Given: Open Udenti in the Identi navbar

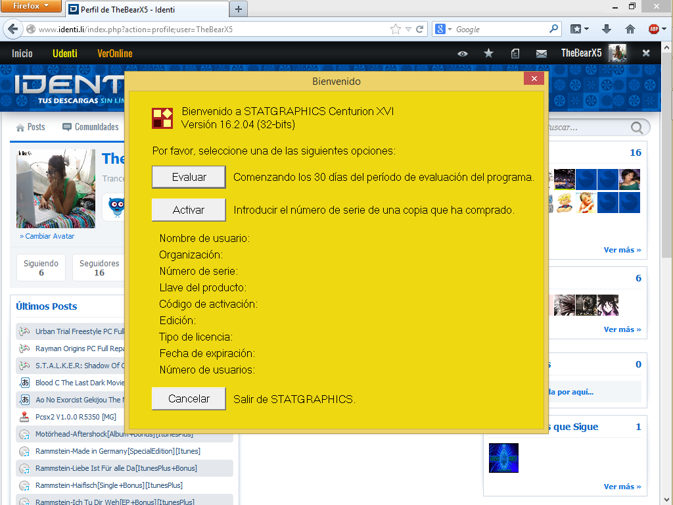Looking at the screenshot, I should [65, 53].
